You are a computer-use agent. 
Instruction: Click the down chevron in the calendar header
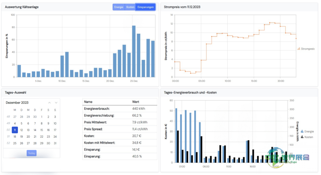[56, 103]
